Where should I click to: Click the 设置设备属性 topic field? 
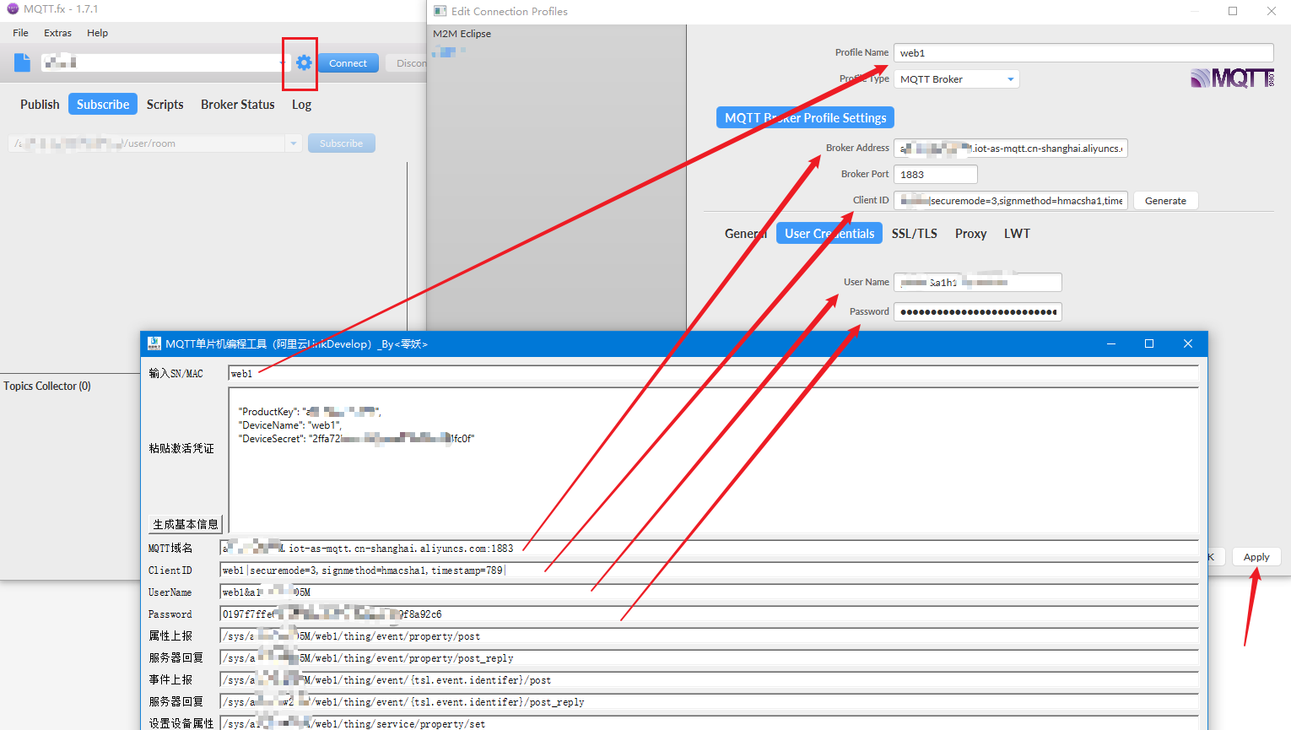[x=709, y=723]
